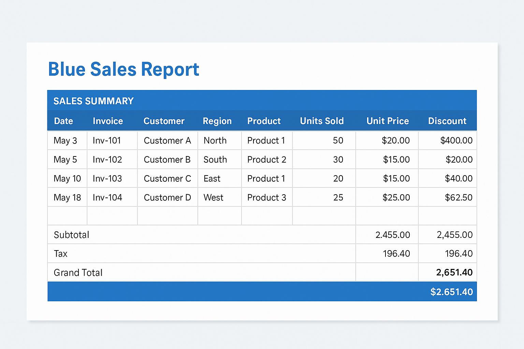The width and height of the screenshot is (524, 349).
Task: Click subtotal value 2.455.00 in Unit Price column
Action: [x=393, y=235]
